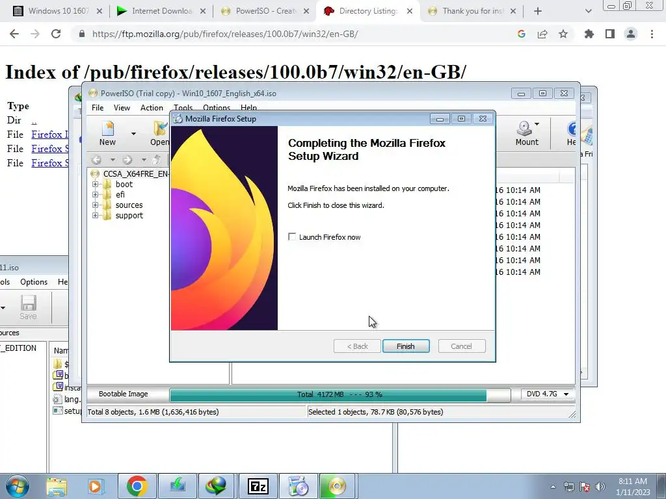Image resolution: width=666 pixels, height=499 pixels.
Task: Open the Mount dropdown arrow
Action: [x=537, y=124]
